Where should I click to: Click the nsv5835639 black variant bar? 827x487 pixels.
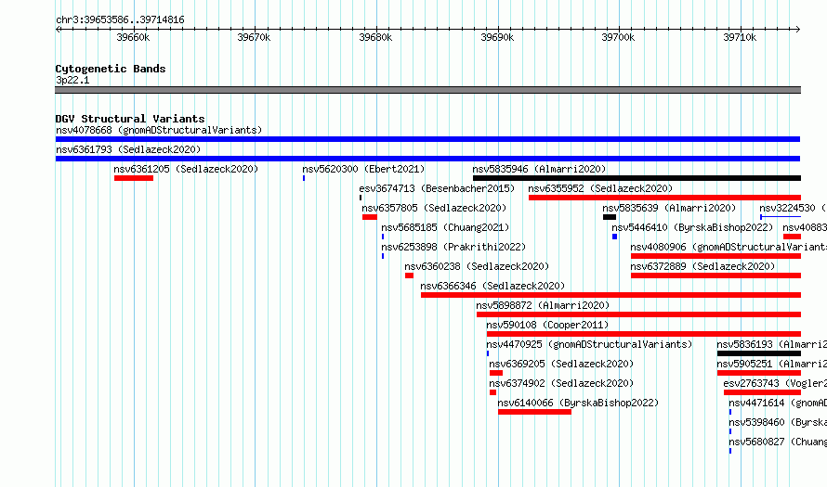[x=610, y=217]
